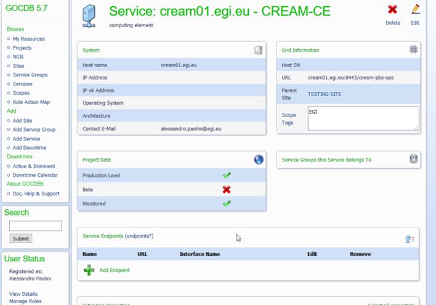The height and width of the screenshot is (305, 436).
Task: Click the IP v6 Address row label
Action: point(98,91)
